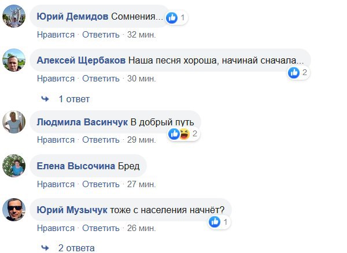The height and width of the screenshot is (253, 347).
Task: Open Алексей Щербаков's avatar
Action: coord(13,59)
